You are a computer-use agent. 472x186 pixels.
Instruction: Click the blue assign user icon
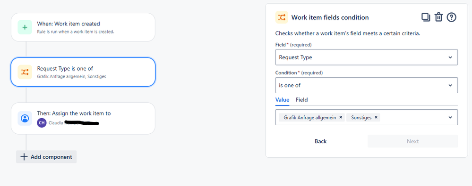point(25,118)
